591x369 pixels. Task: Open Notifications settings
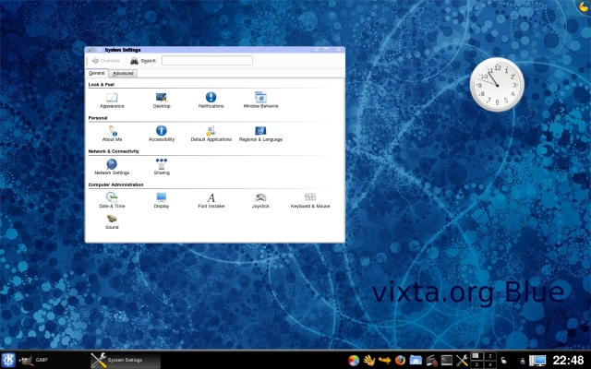211,101
